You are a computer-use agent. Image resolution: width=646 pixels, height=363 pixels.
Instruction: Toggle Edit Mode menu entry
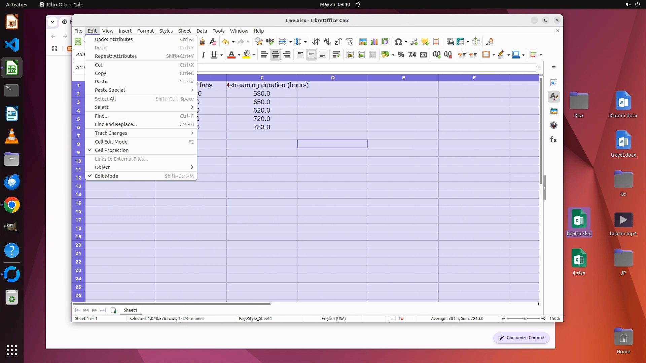pos(106,176)
